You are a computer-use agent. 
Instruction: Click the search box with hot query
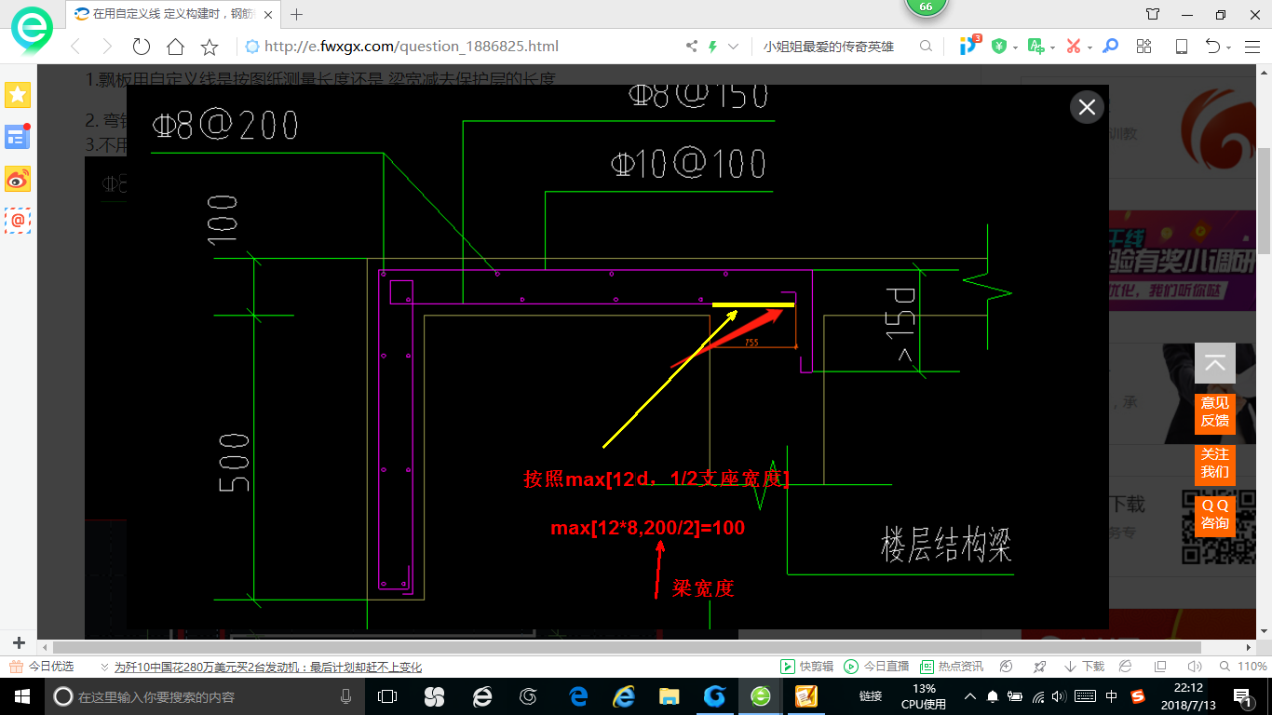tap(829, 47)
